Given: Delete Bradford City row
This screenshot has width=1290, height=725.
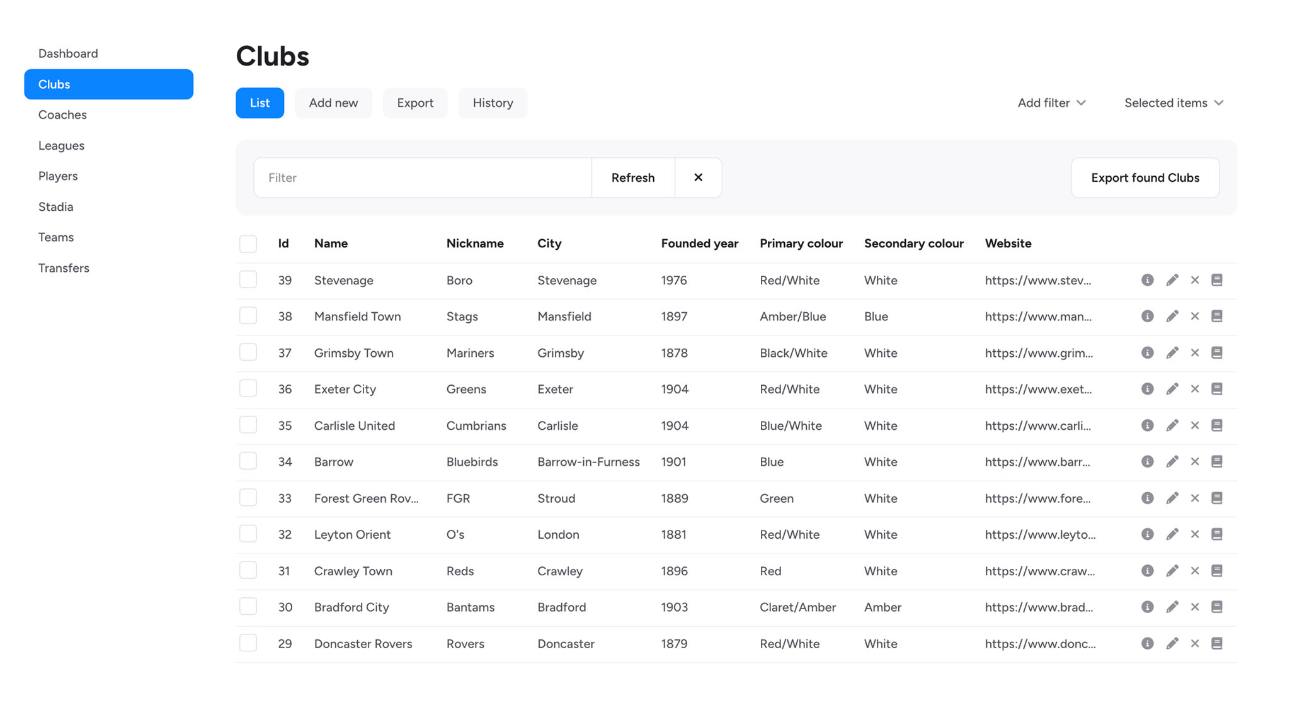Looking at the screenshot, I should [1194, 607].
